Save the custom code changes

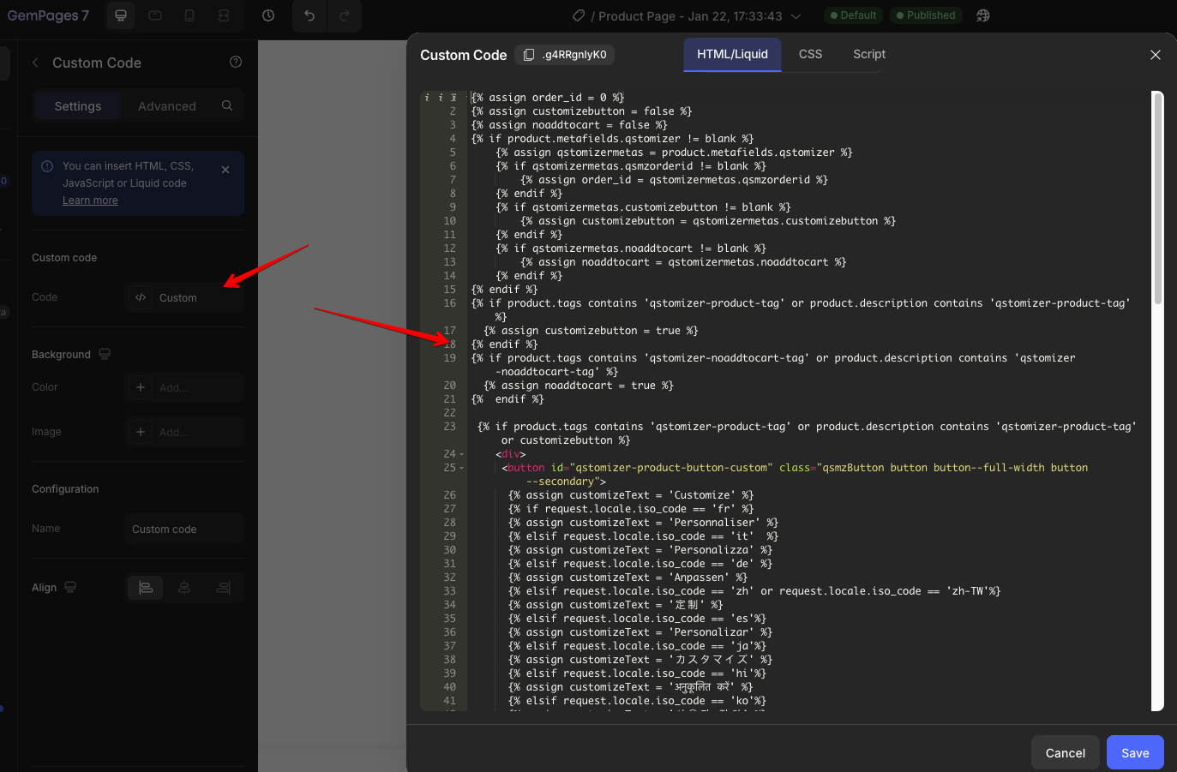click(1134, 752)
